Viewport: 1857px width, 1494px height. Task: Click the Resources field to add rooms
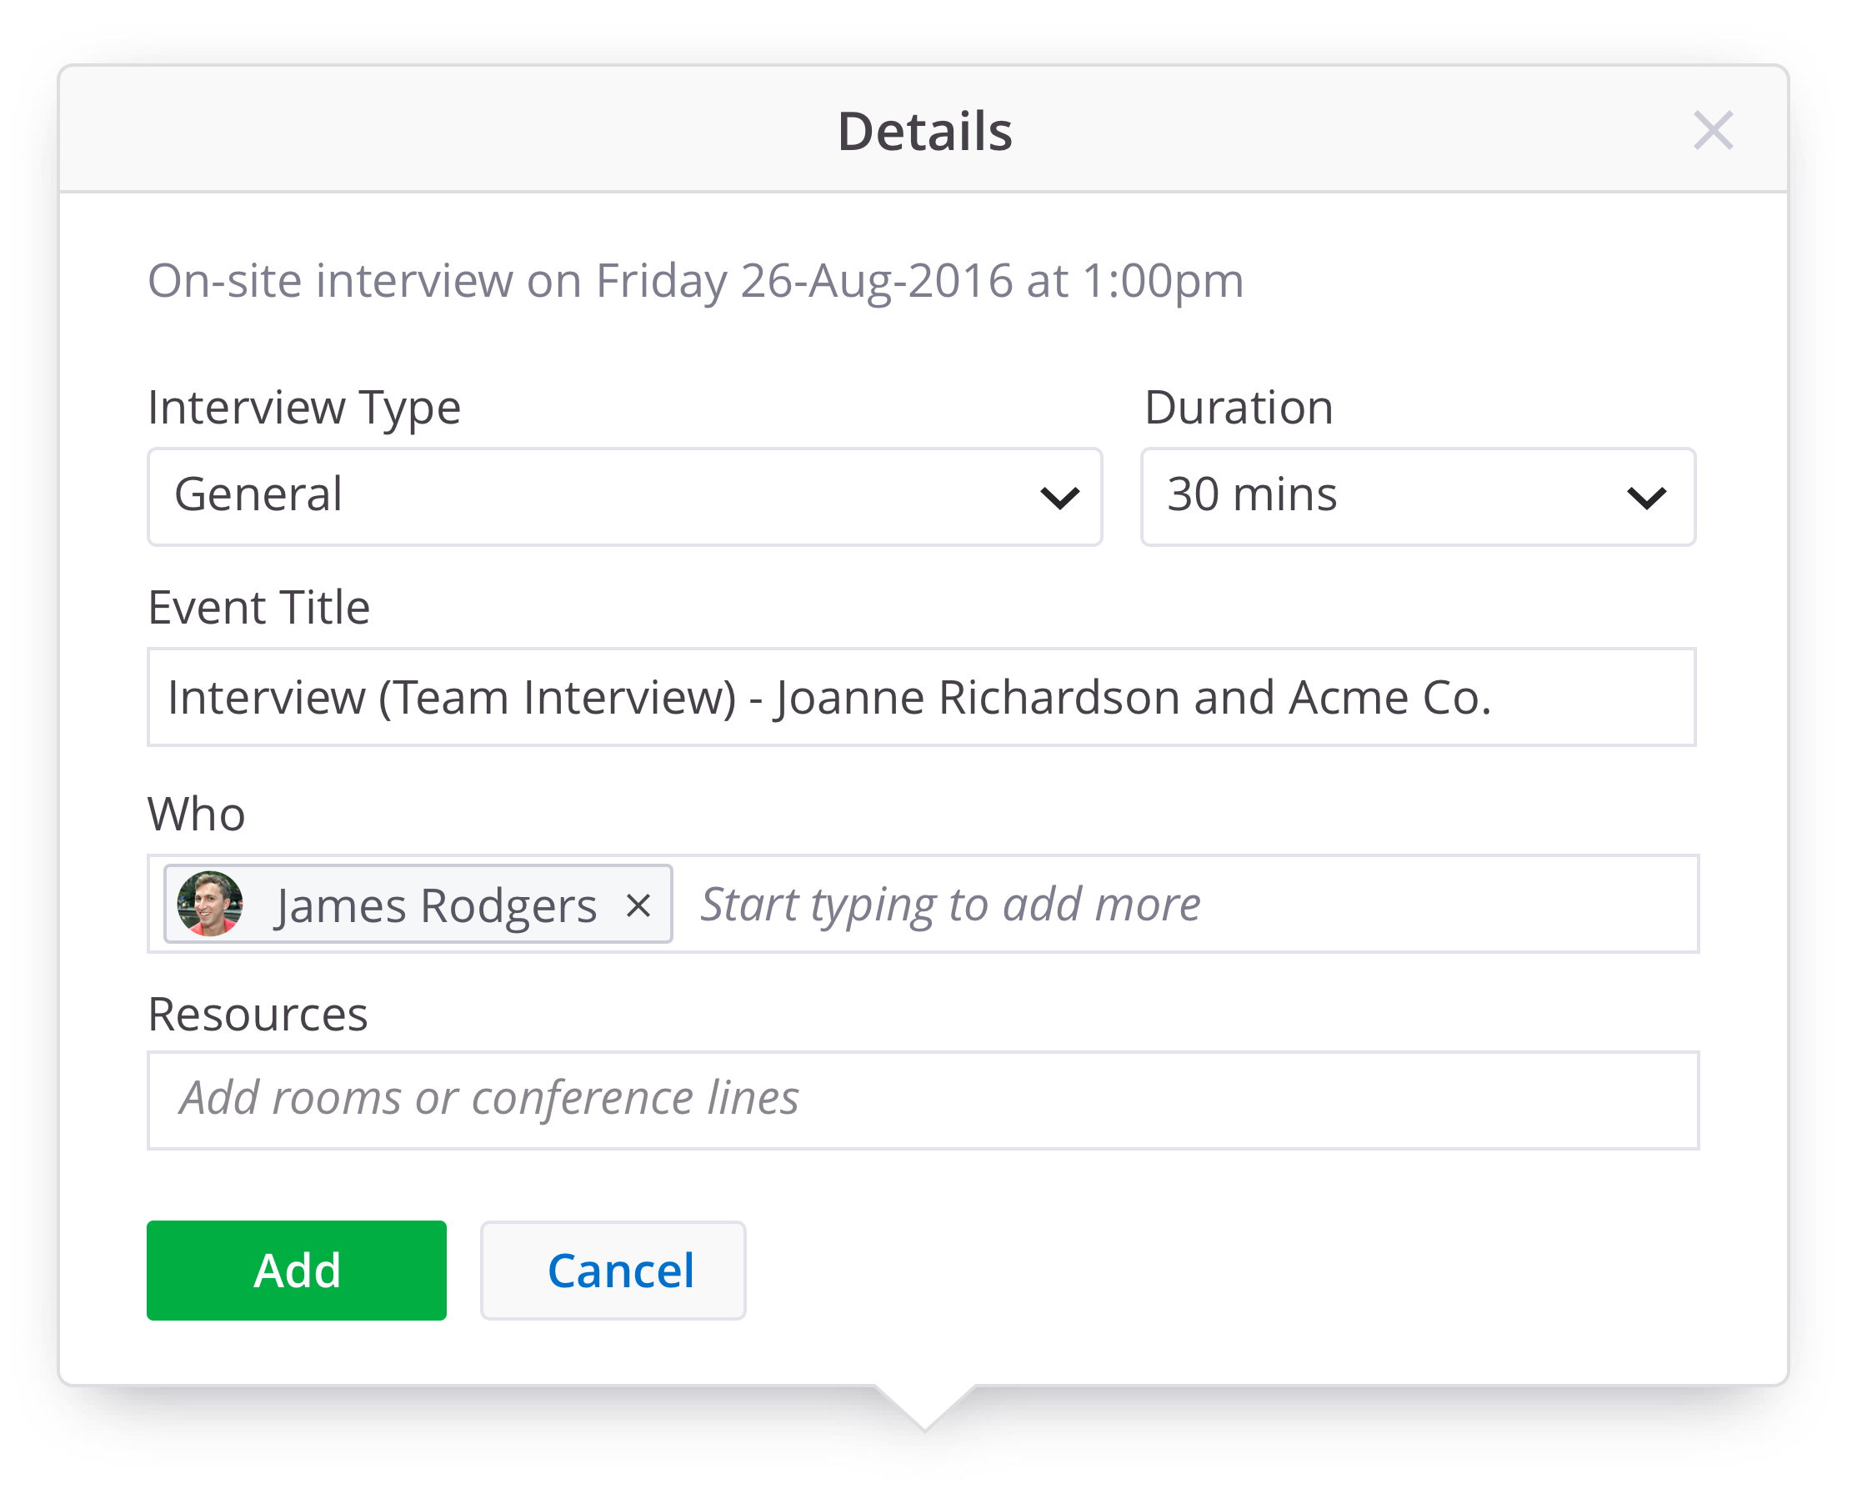coord(923,1100)
